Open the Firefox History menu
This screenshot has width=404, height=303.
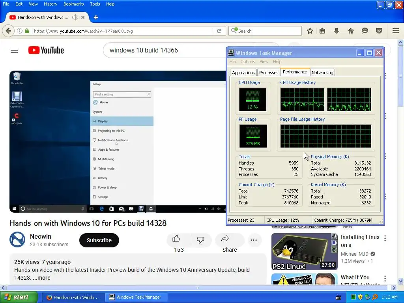click(50, 4)
